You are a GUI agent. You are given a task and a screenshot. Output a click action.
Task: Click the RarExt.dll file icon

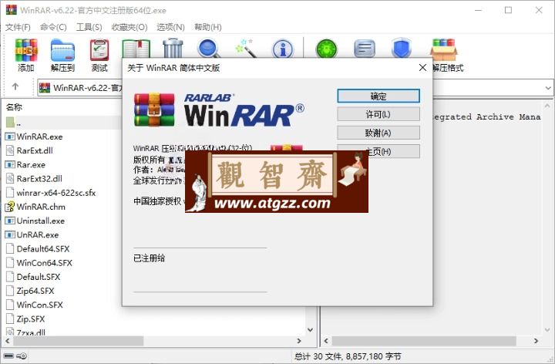[10, 150]
